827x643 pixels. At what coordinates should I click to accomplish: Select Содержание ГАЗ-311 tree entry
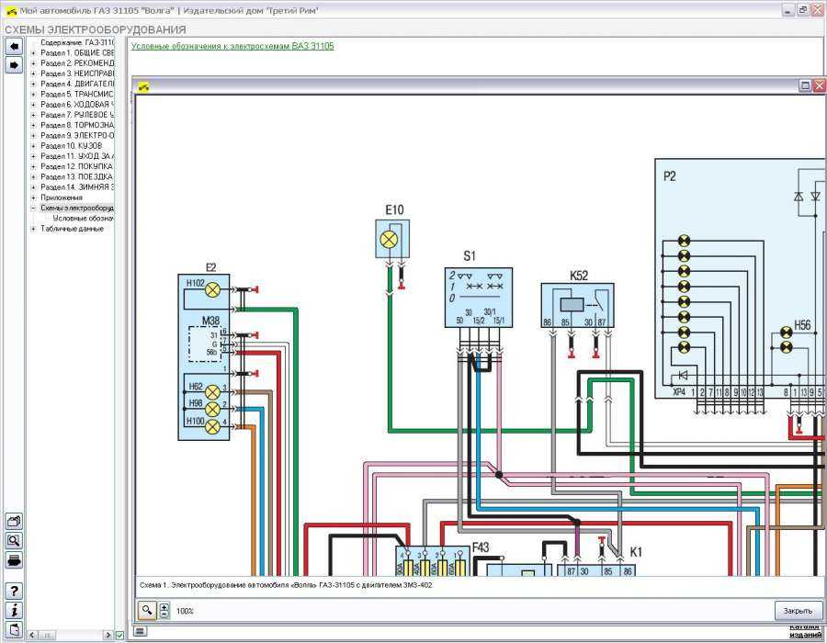pos(77,42)
